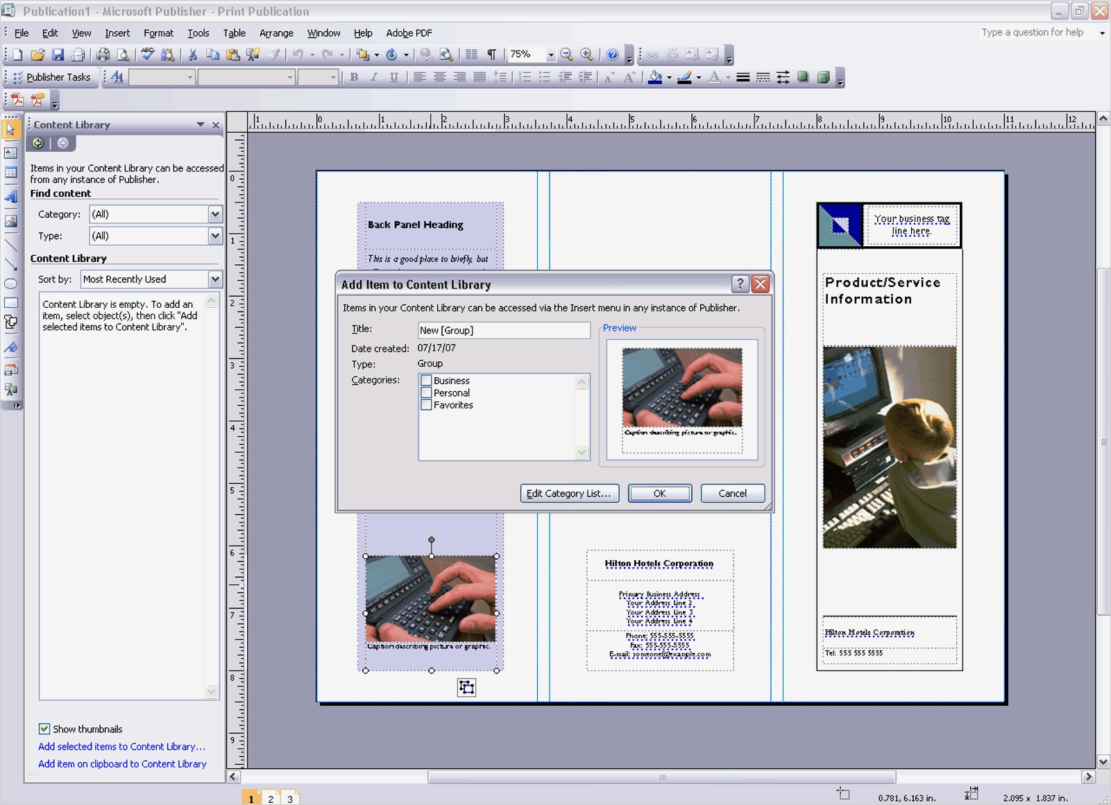Open the Category dropdown showing (All)
Screen dimensions: 1111x805
pyautogui.click(x=214, y=214)
